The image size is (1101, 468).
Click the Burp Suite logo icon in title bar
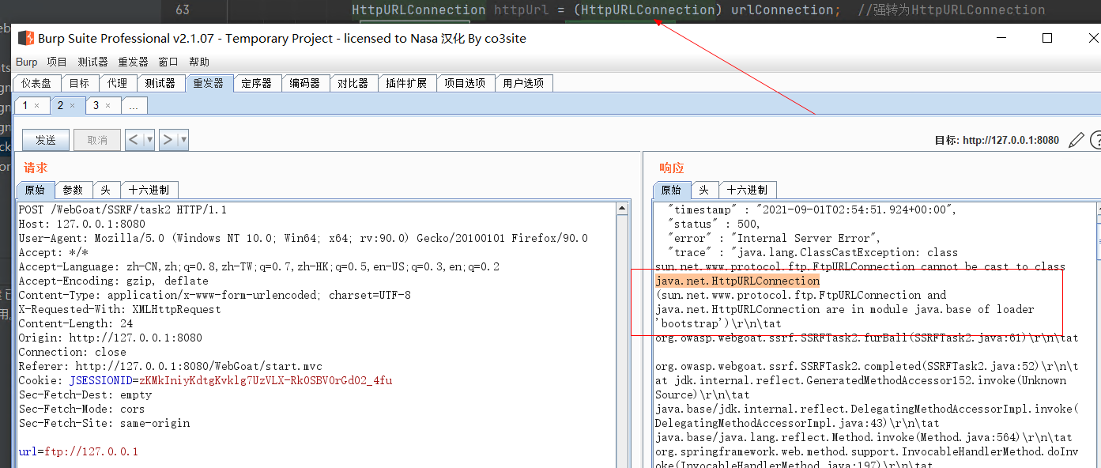pyautogui.click(x=26, y=38)
